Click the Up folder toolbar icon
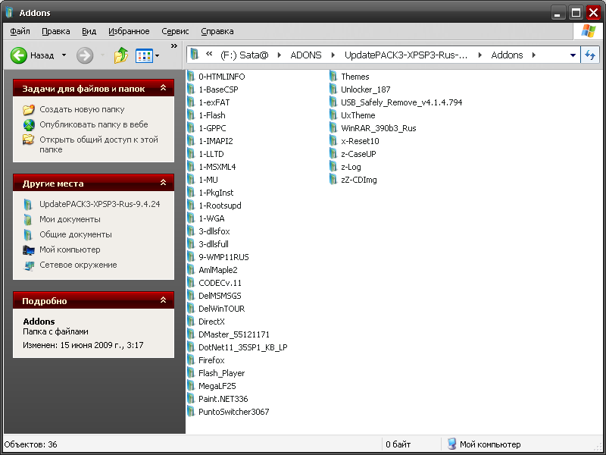Viewport: 606px width, 455px height. click(120, 55)
